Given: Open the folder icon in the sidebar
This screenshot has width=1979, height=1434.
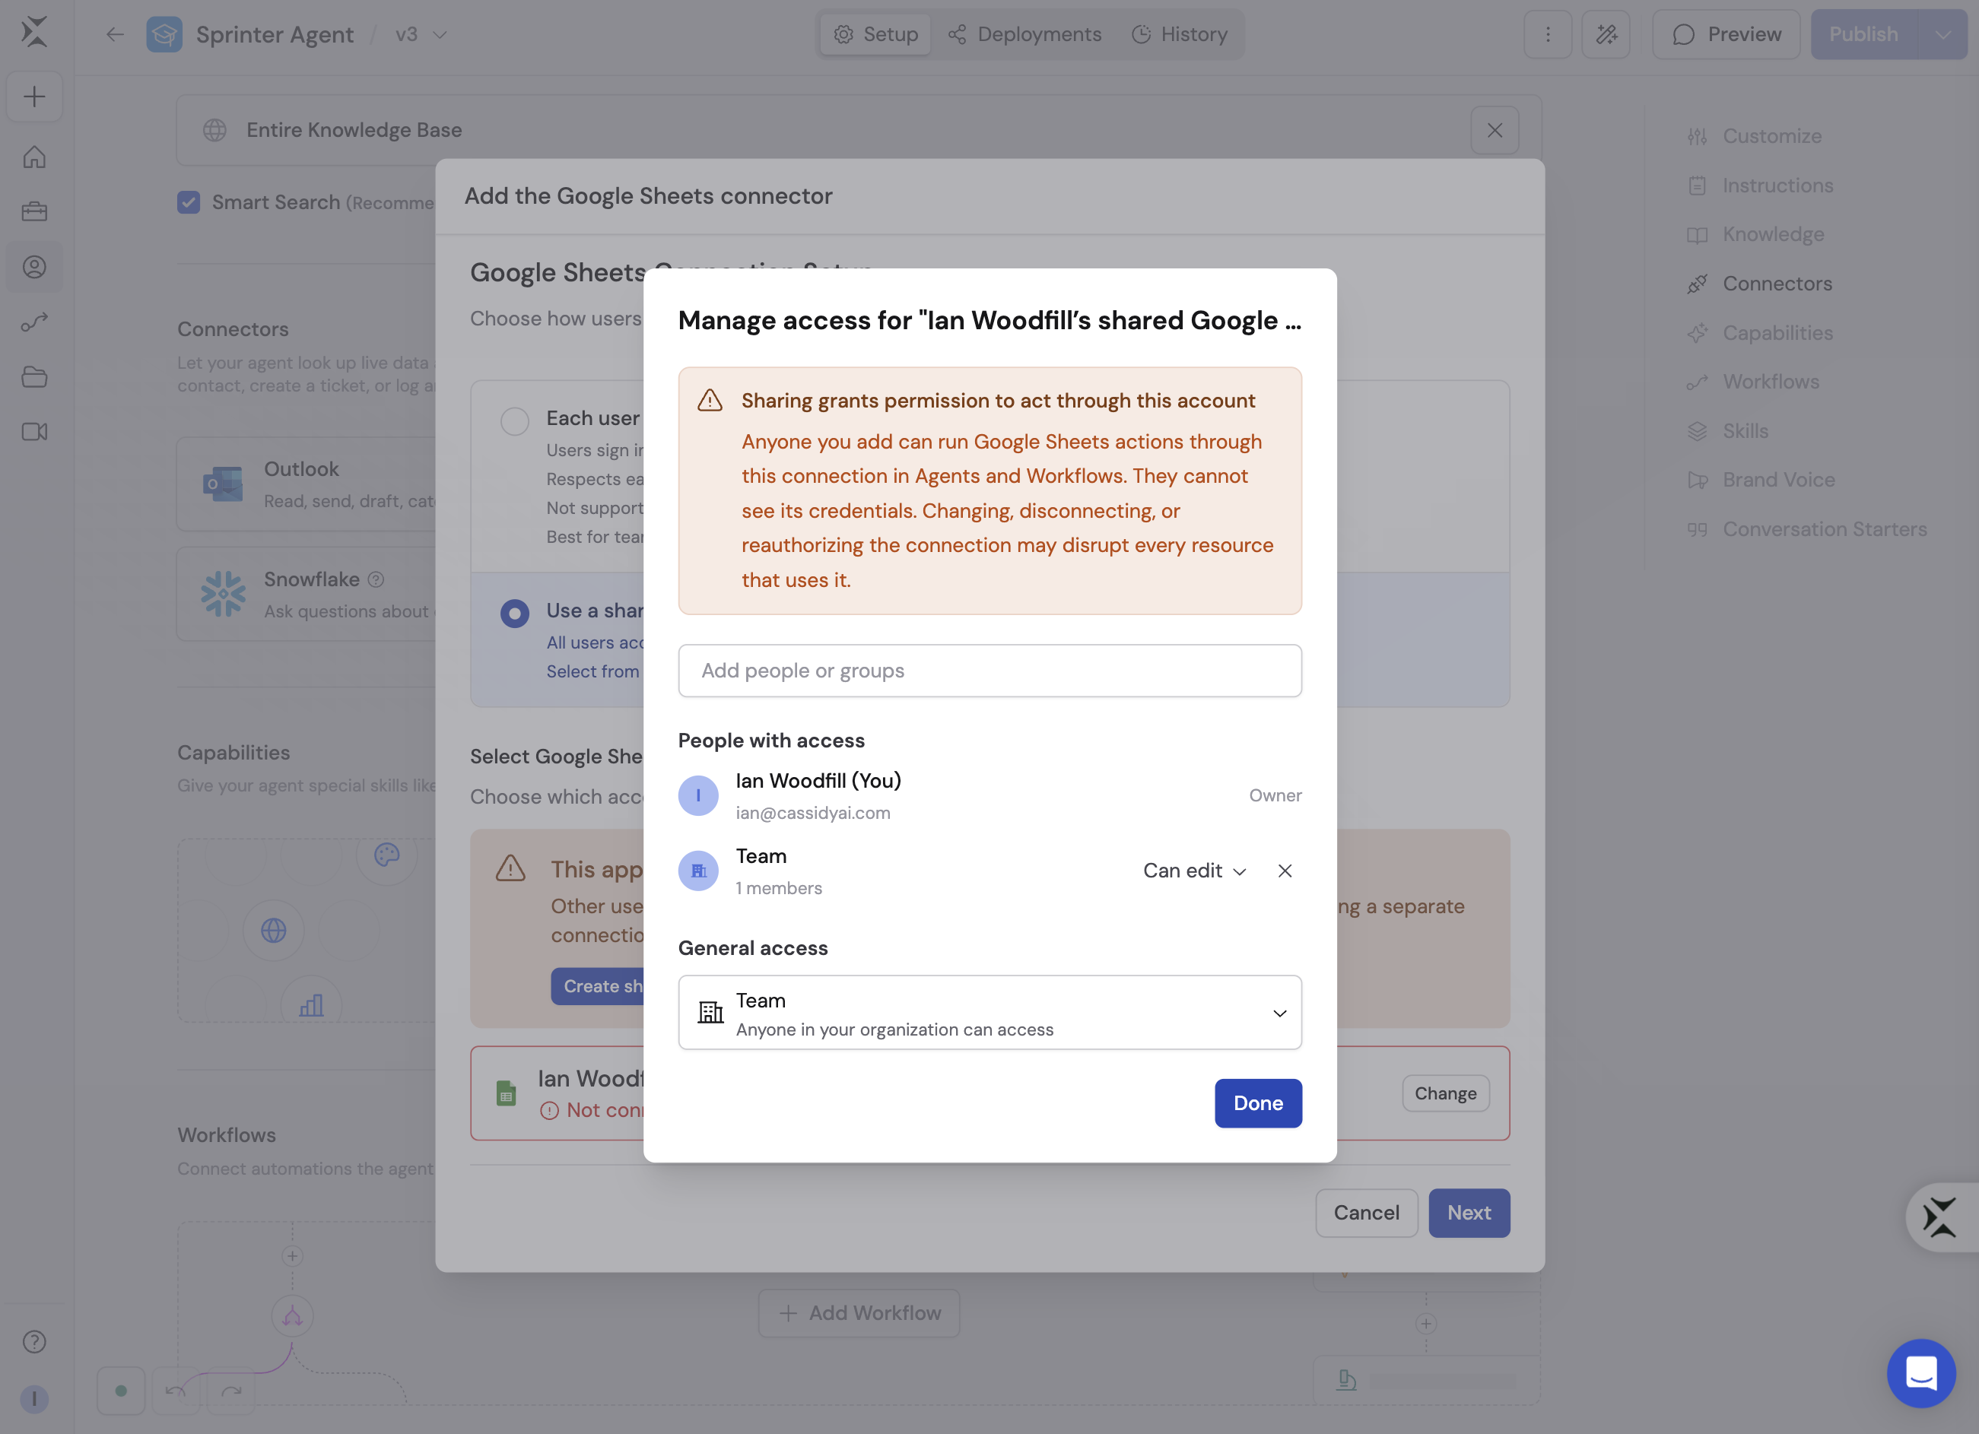Looking at the screenshot, I should [34, 377].
